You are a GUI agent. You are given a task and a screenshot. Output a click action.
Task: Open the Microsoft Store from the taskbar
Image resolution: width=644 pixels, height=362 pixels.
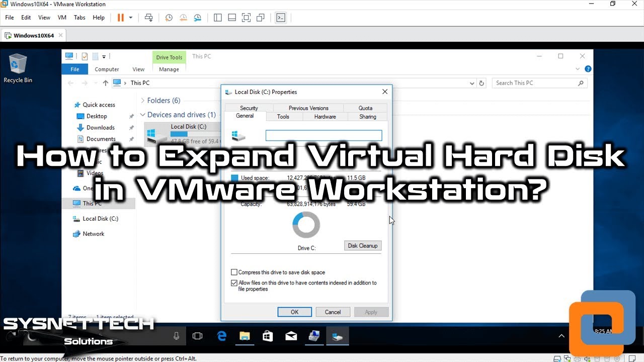268,336
